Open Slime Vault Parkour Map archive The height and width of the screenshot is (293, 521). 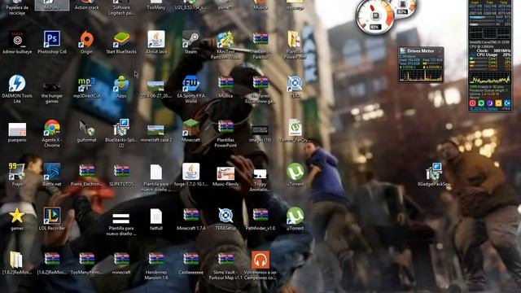225,259
